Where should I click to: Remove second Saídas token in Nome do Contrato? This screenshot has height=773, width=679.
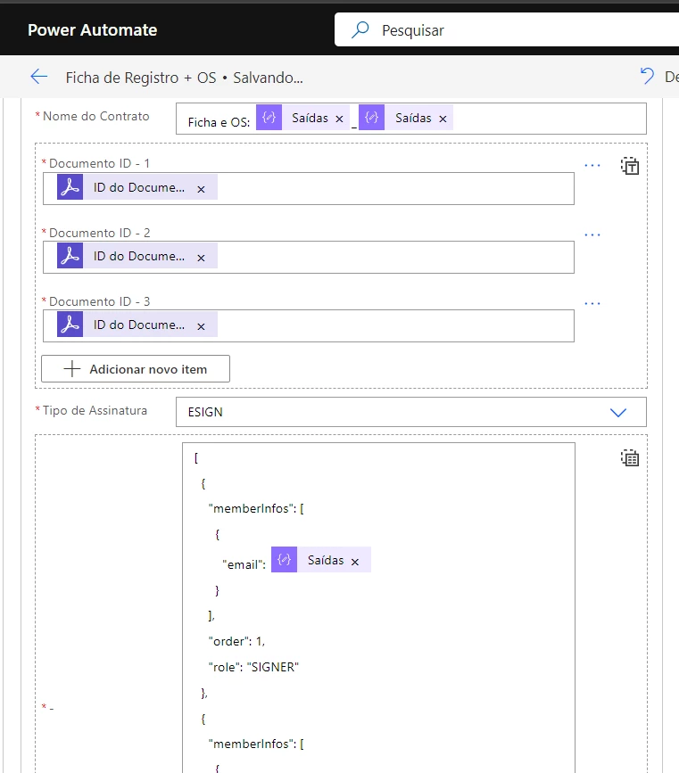tap(443, 119)
